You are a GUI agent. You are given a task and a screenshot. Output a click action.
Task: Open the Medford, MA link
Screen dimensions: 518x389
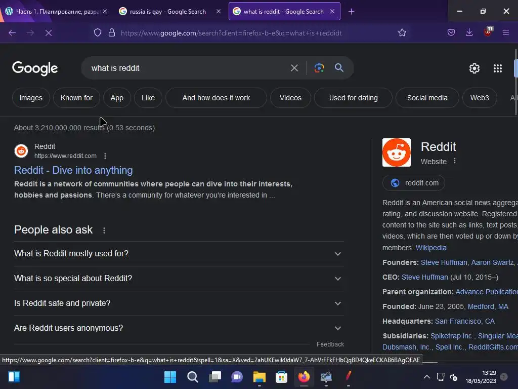coord(488,306)
